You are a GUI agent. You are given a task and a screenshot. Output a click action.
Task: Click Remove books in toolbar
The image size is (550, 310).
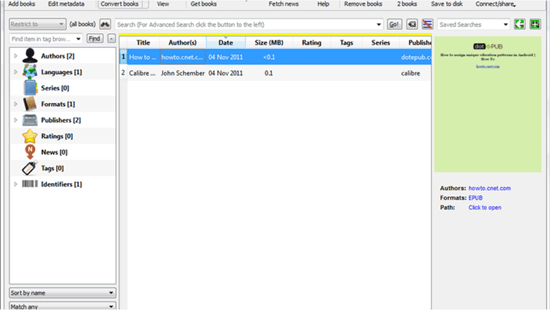(363, 4)
